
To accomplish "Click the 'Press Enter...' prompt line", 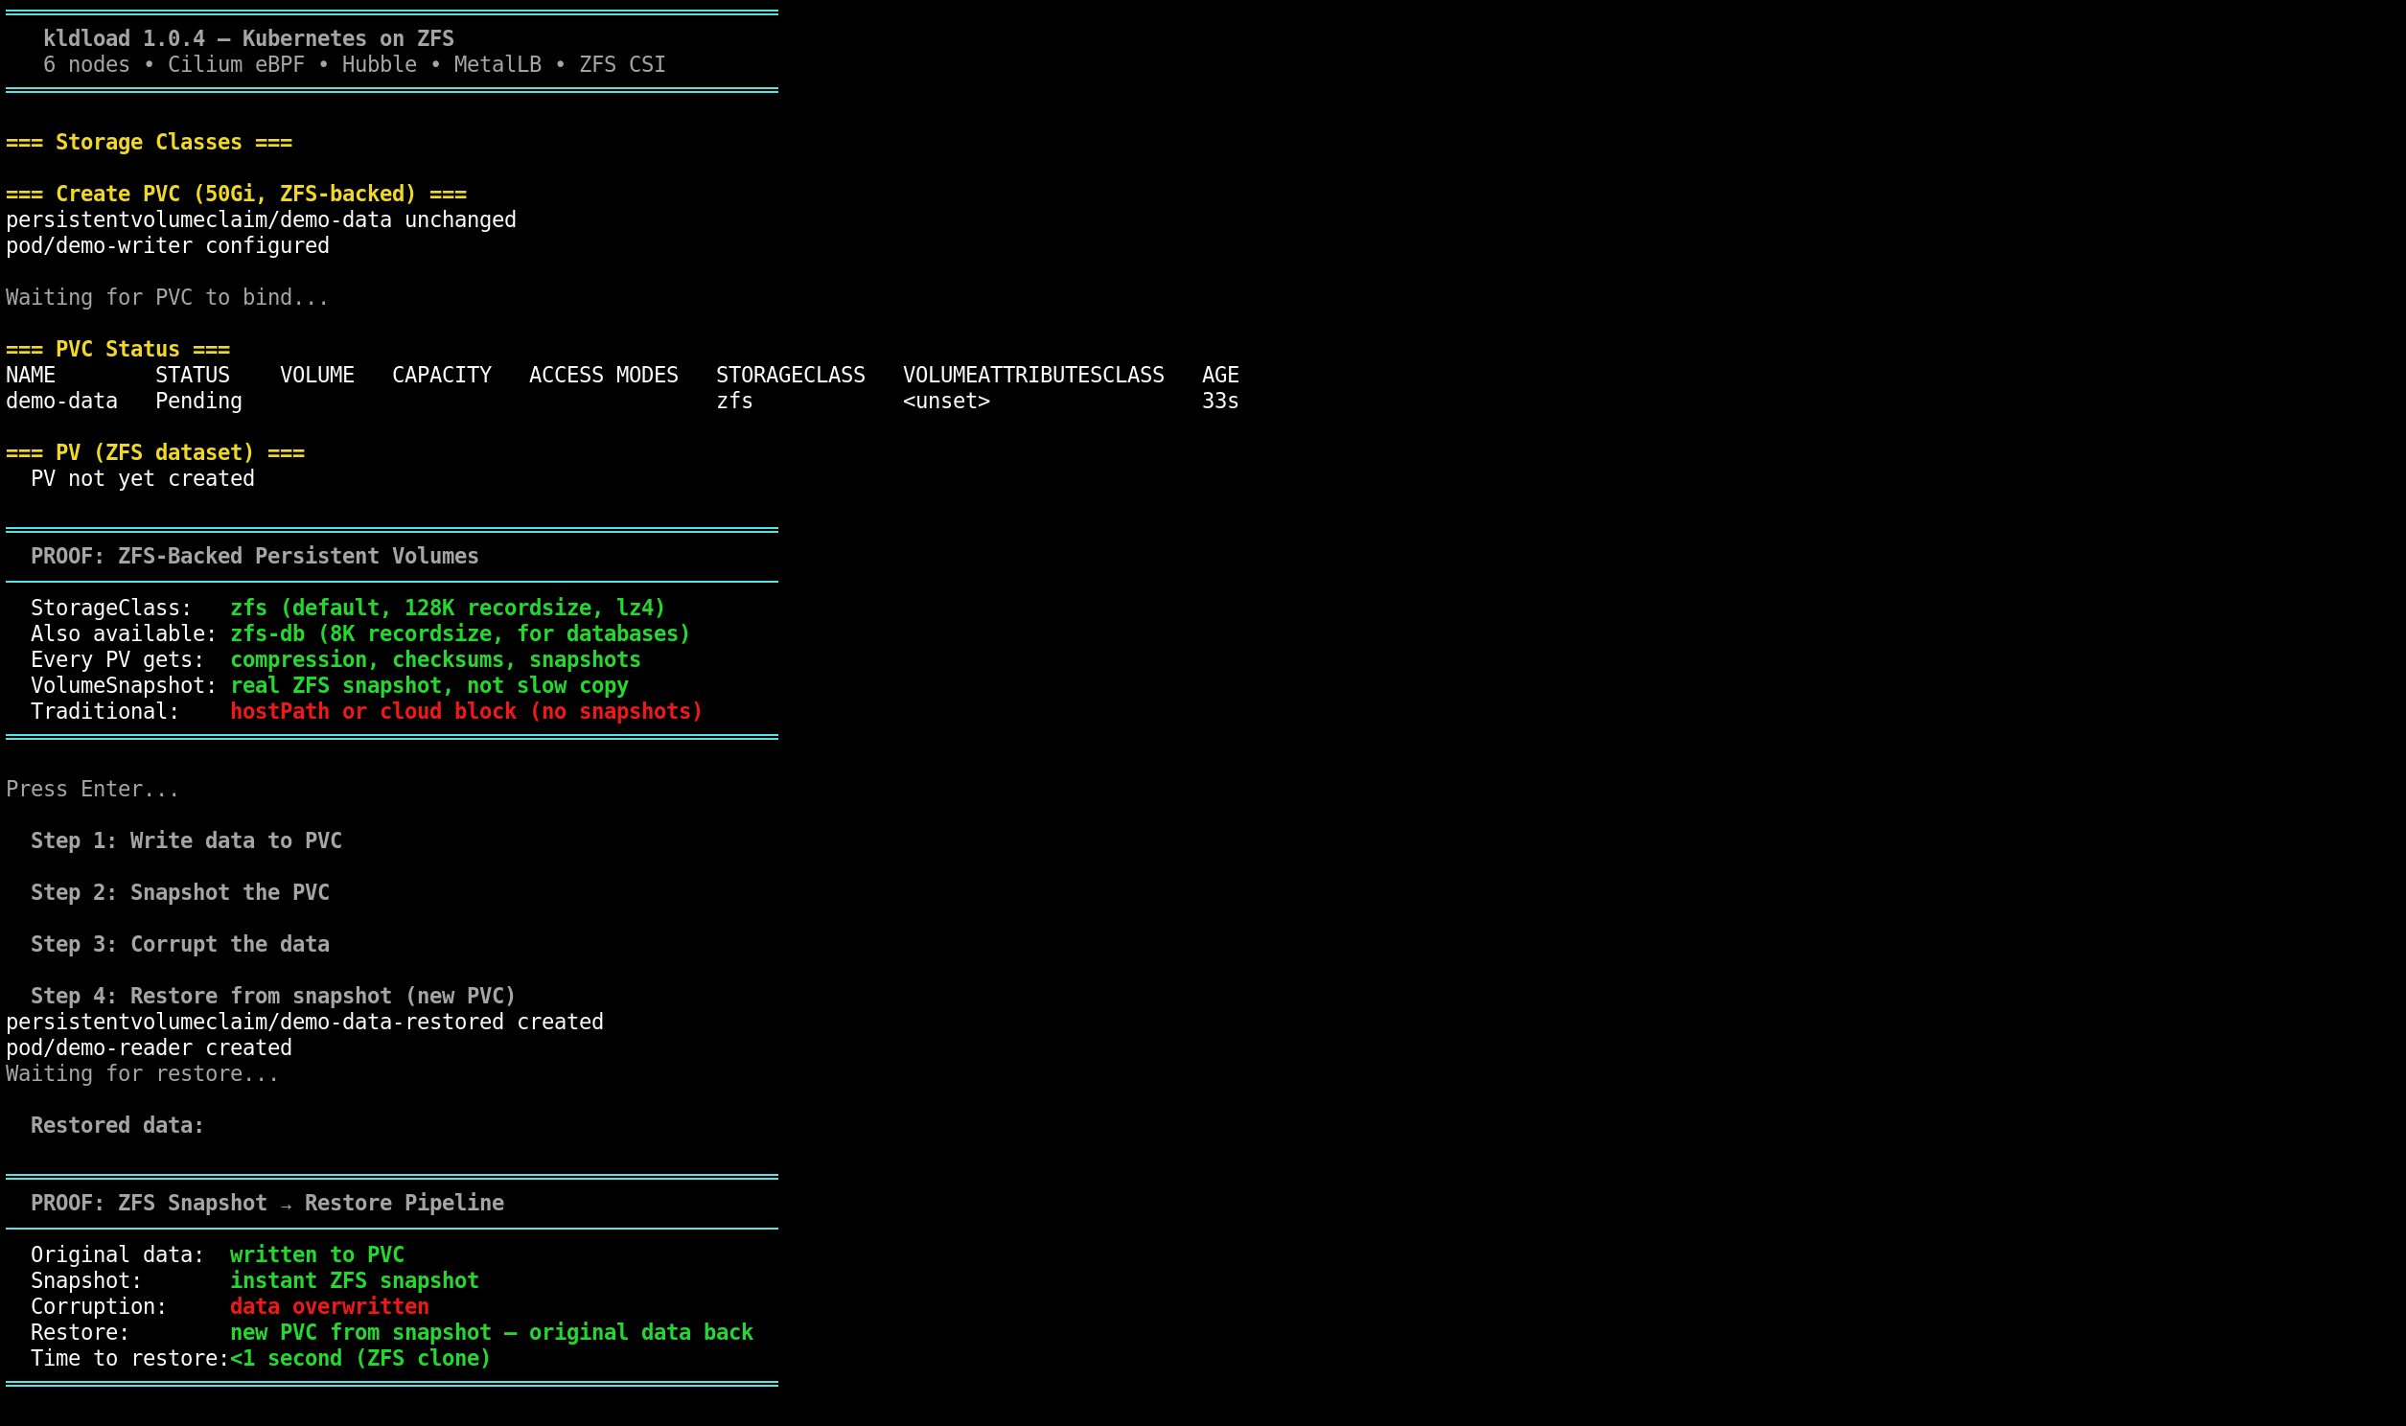I will click(93, 791).
